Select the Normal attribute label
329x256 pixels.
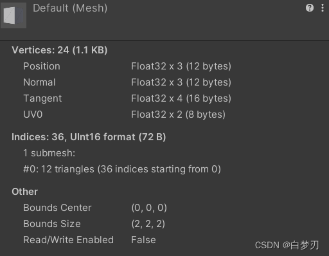pyautogui.click(x=39, y=82)
